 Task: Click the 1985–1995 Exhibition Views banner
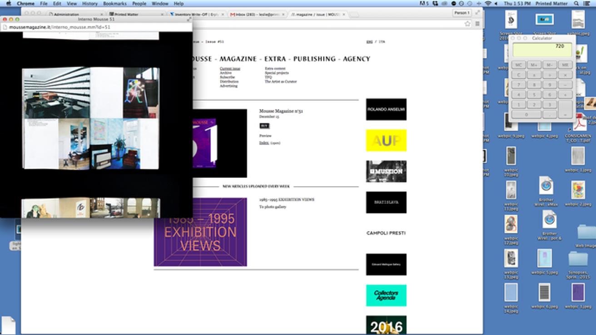click(x=200, y=232)
